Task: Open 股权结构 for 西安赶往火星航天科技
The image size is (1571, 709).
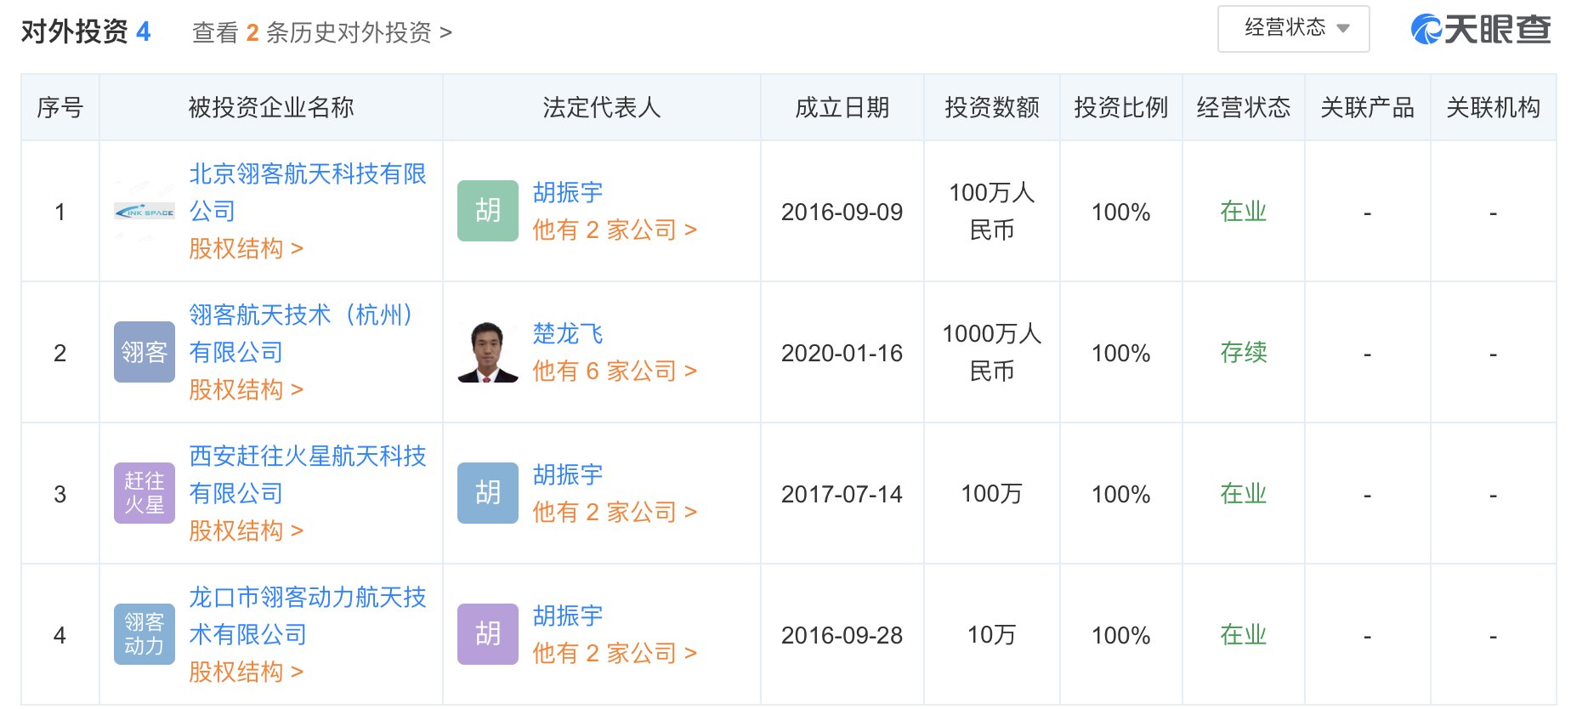Action: (246, 530)
